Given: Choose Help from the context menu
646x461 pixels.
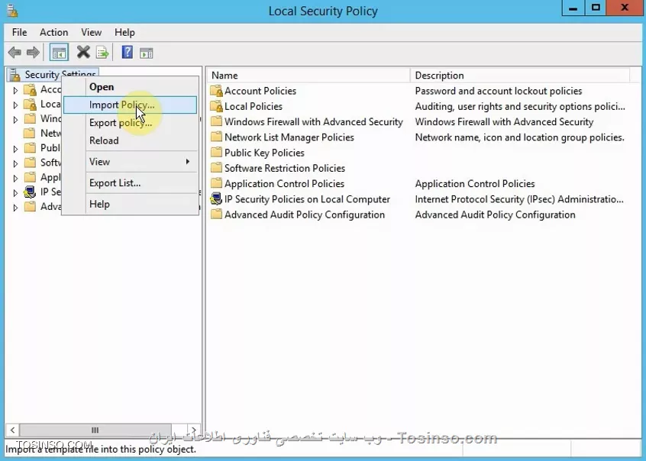Looking at the screenshot, I should point(130,204).
